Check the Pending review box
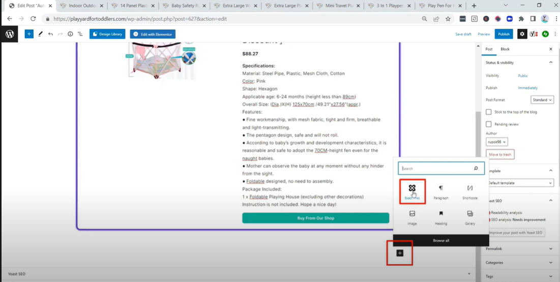The image size is (560, 282). tap(489, 124)
